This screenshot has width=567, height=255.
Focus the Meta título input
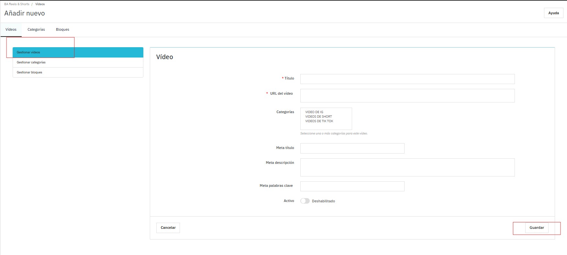(x=352, y=148)
